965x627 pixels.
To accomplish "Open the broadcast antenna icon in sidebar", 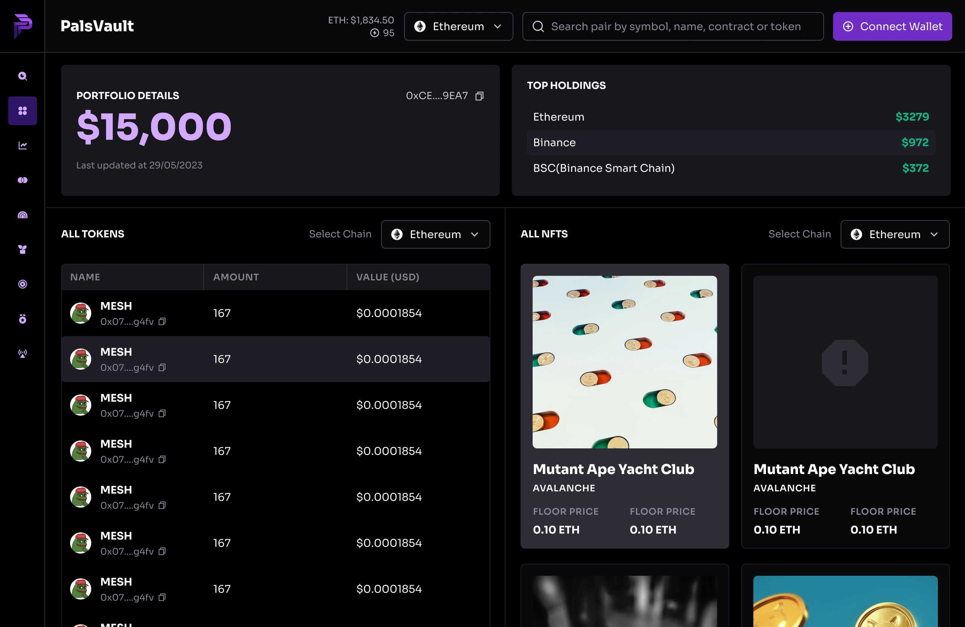I will (x=23, y=354).
